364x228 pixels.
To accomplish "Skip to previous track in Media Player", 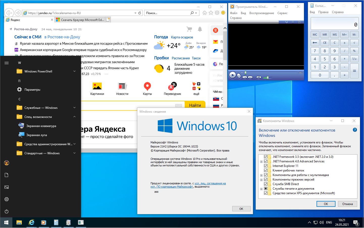I will (x=245, y=77).
